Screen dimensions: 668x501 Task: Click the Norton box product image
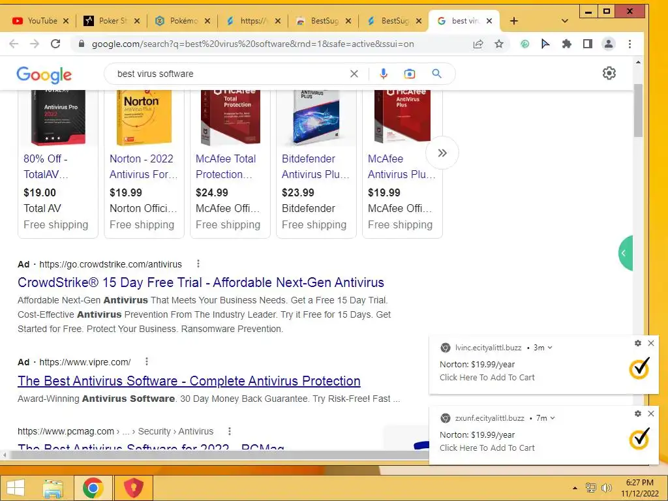[x=144, y=117]
